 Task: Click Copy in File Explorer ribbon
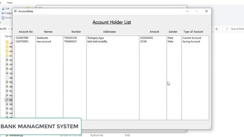click(6, 13)
